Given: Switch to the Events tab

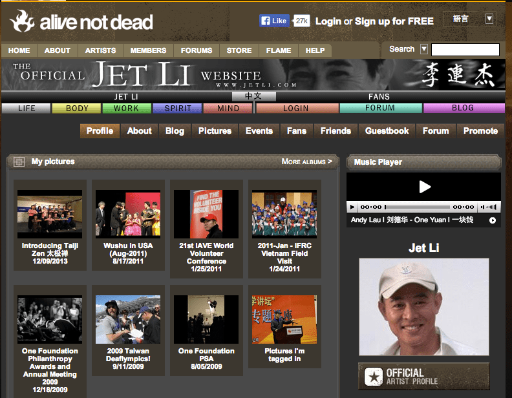Looking at the screenshot, I should tap(259, 131).
